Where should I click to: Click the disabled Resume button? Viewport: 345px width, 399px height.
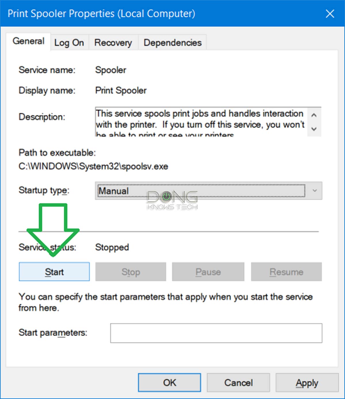(286, 271)
